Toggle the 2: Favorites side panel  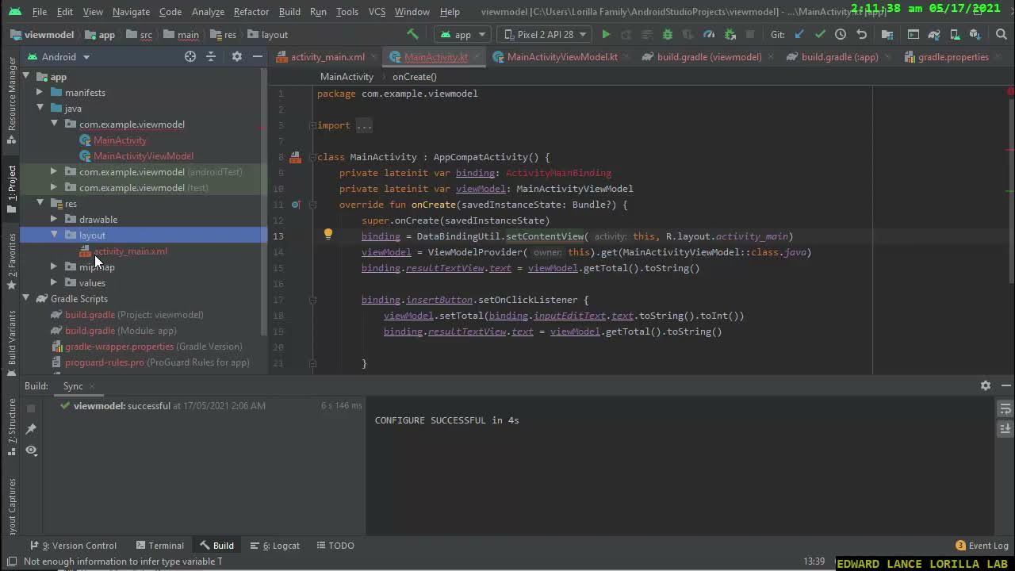click(x=11, y=260)
